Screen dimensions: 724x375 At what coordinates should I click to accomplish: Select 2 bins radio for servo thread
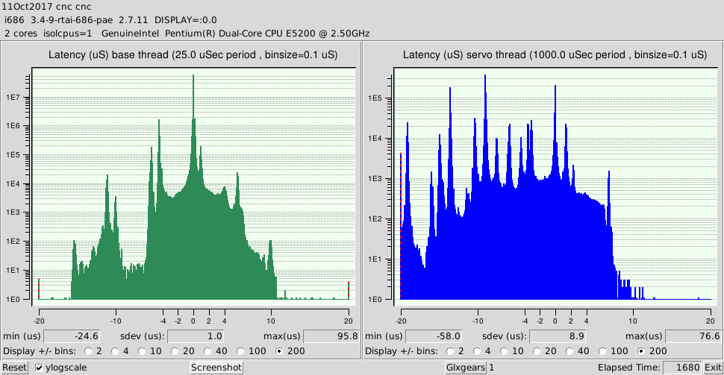tap(450, 351)
